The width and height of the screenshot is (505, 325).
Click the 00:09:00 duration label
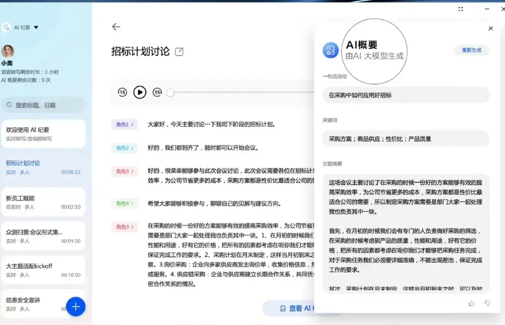71,241
